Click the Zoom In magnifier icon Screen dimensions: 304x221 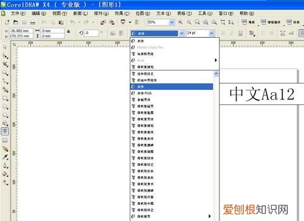tap(180, 22)
